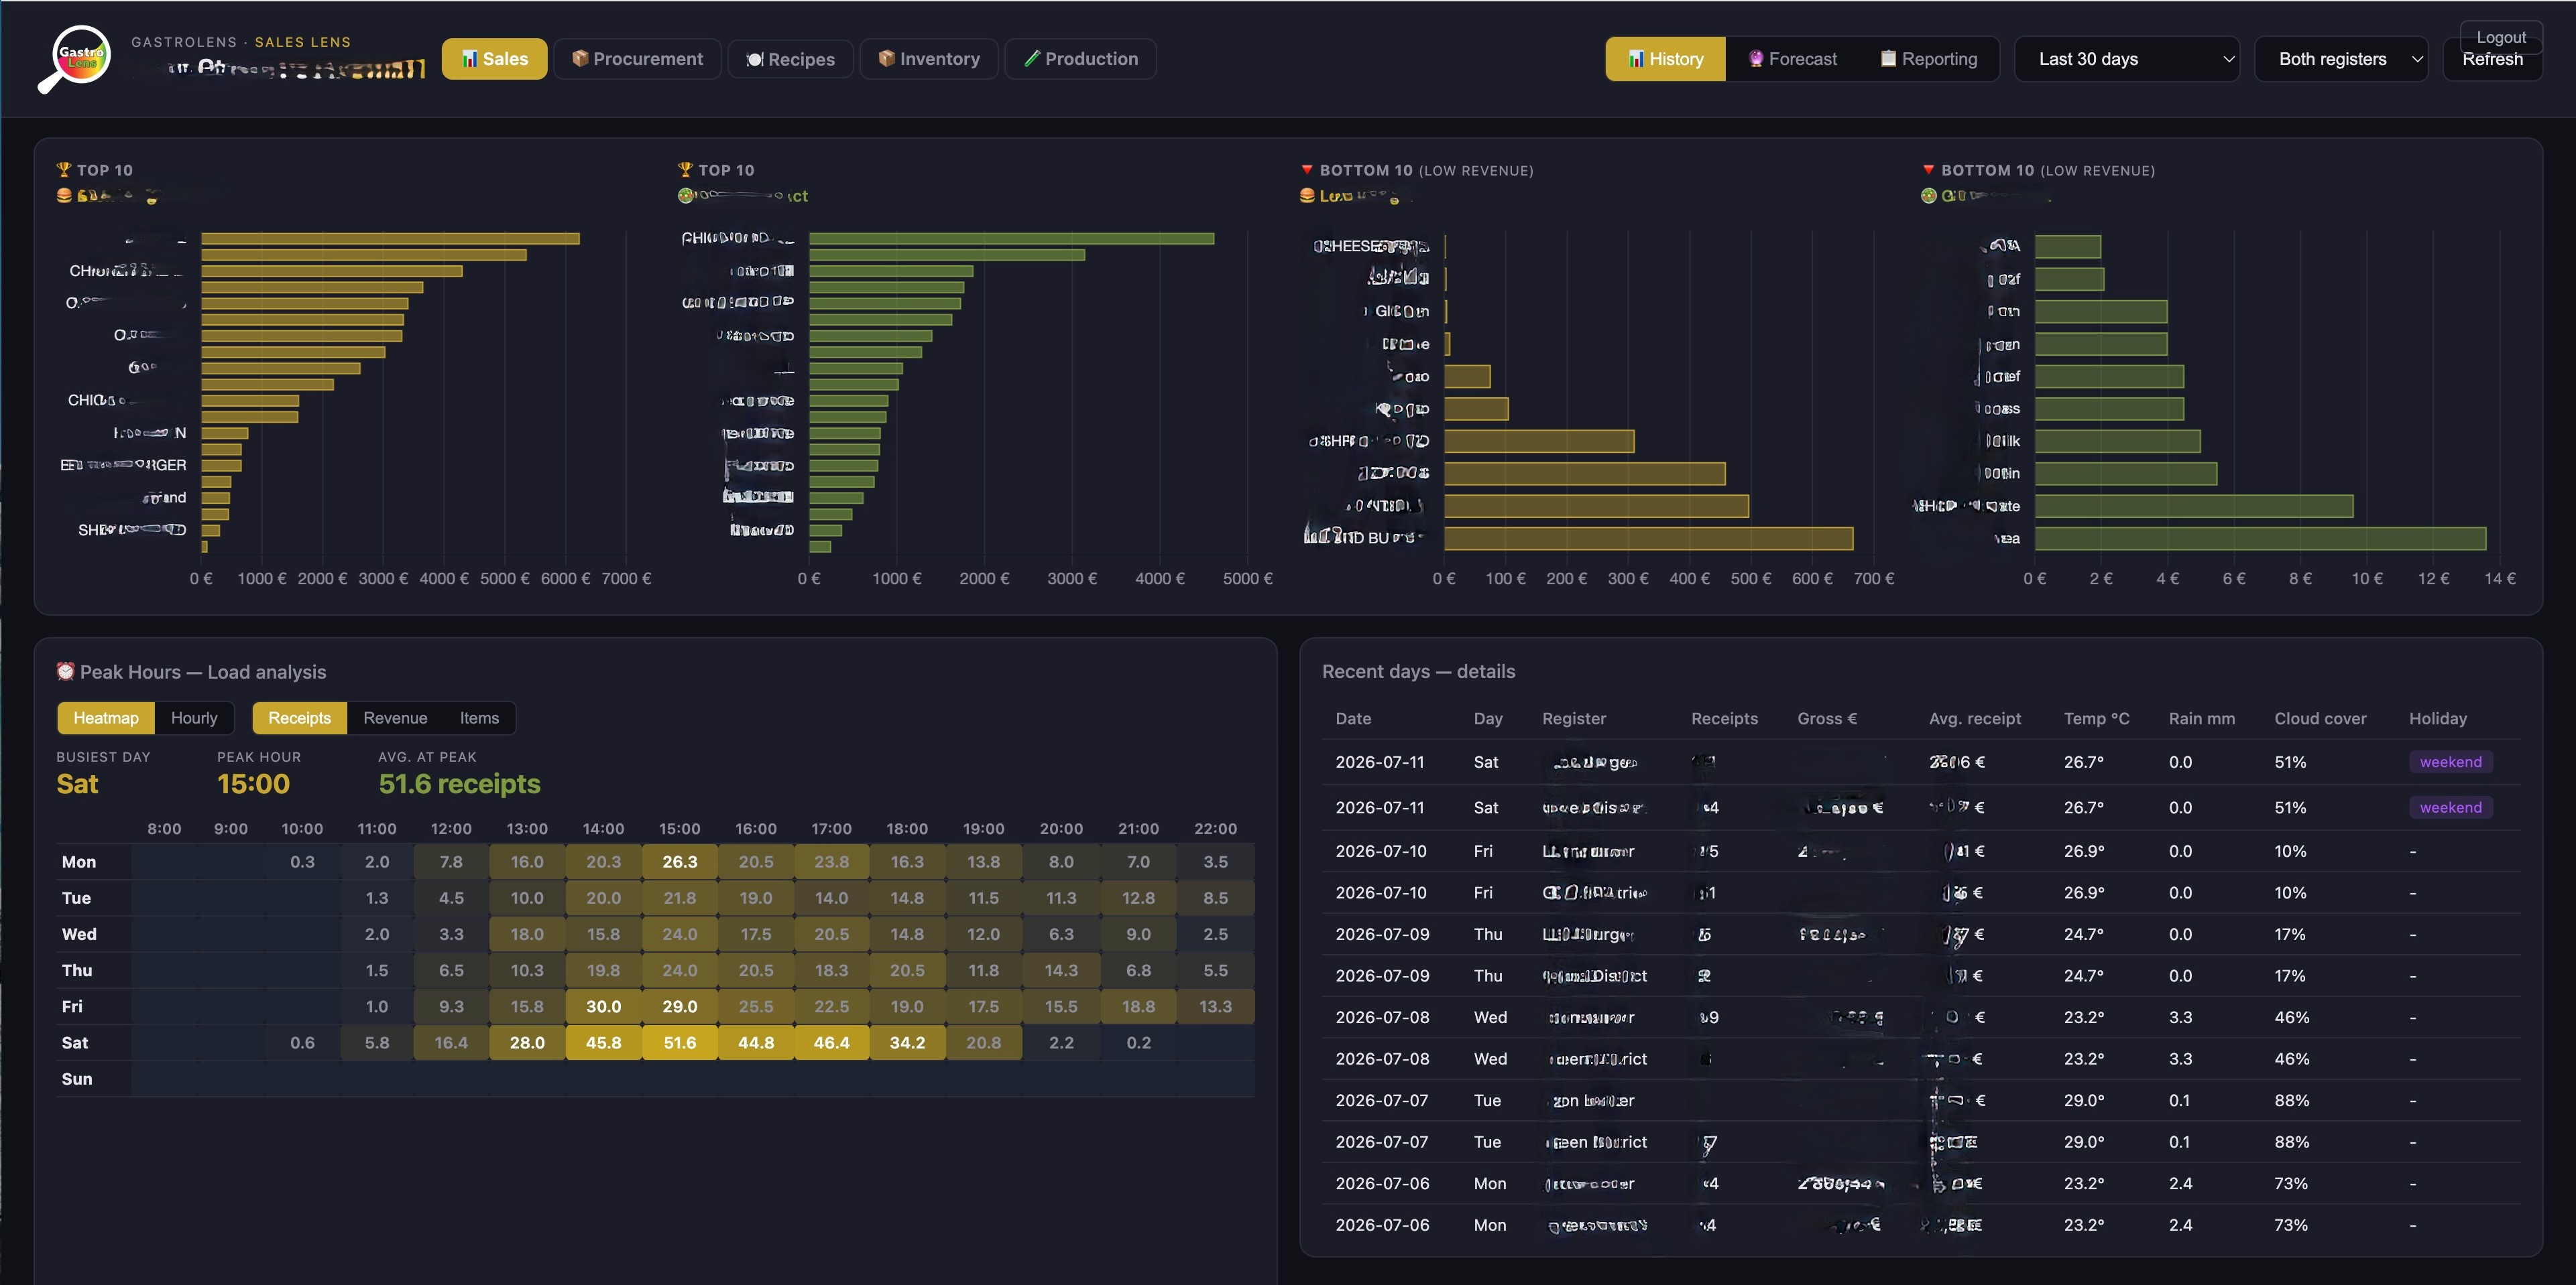This screenshot has height=1285, width=2576.
Task: Toggle heatmap metric to Items
Action: coord(479,718)
